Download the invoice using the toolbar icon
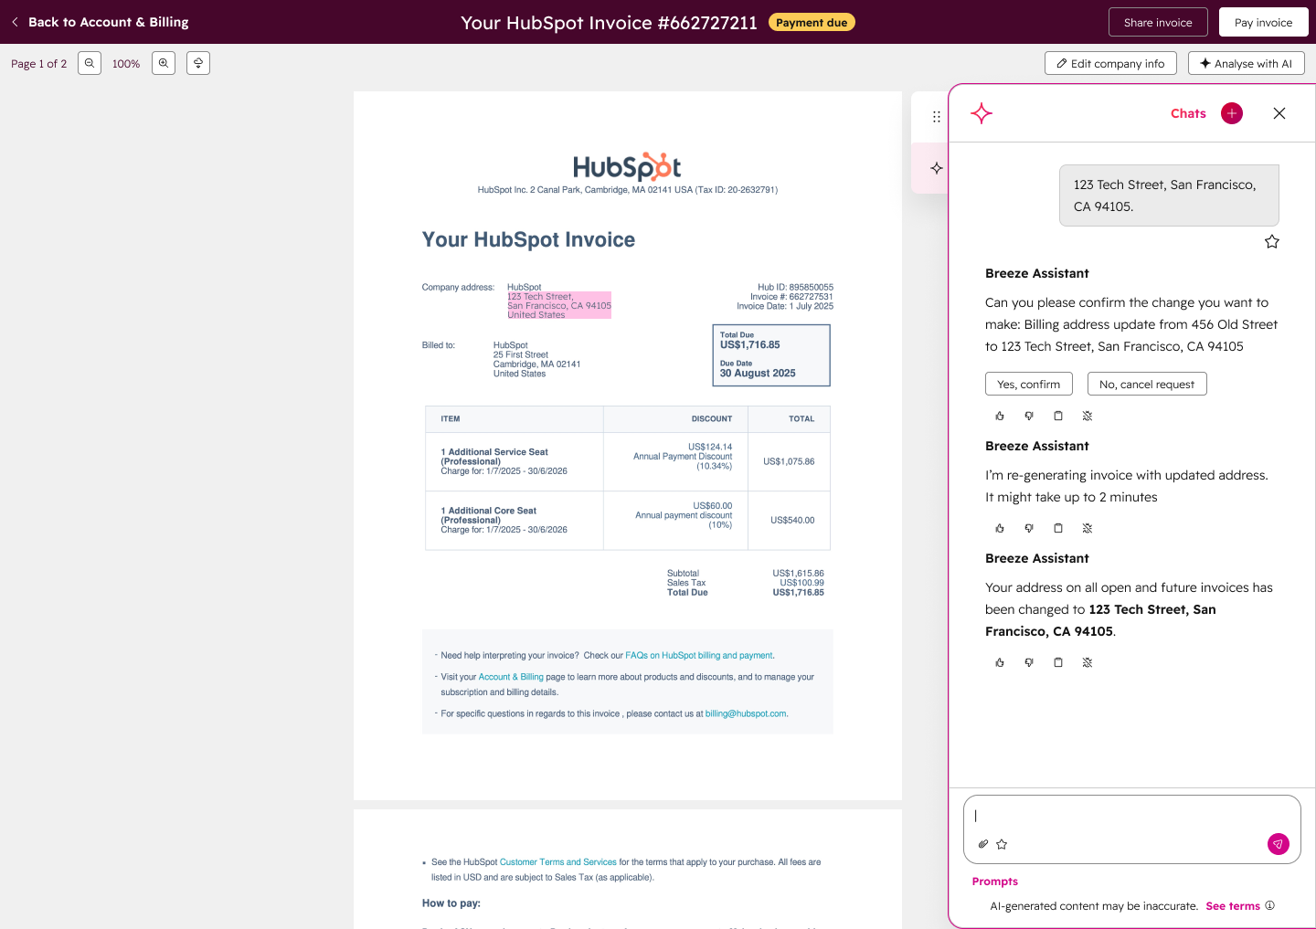1316x929 pixels. click(198, 63)
